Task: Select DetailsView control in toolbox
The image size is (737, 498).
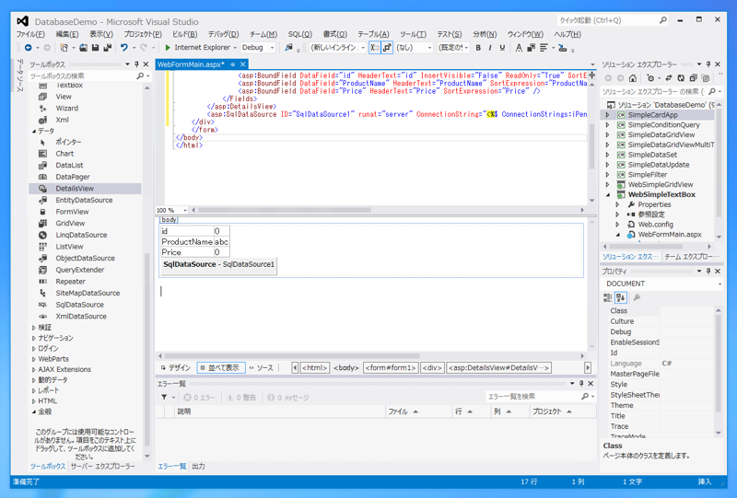Action: [x=85, y=189]
